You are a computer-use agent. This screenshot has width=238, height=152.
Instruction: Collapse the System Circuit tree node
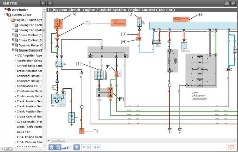point(5,15)
